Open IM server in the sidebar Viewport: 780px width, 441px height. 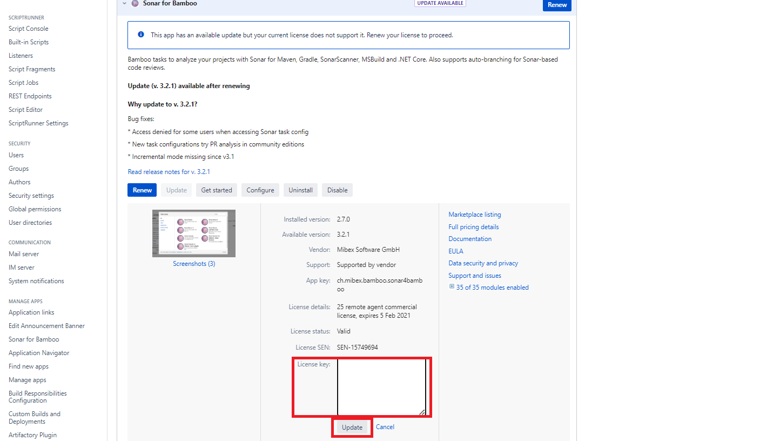[22, 268]
